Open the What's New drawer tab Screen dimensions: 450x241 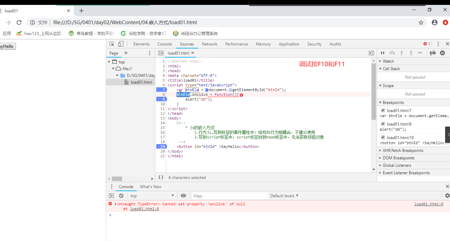151,187
